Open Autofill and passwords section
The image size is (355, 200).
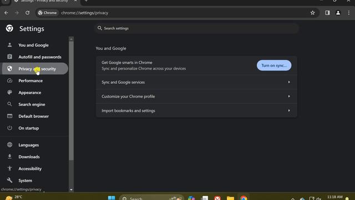coord(40,57)
